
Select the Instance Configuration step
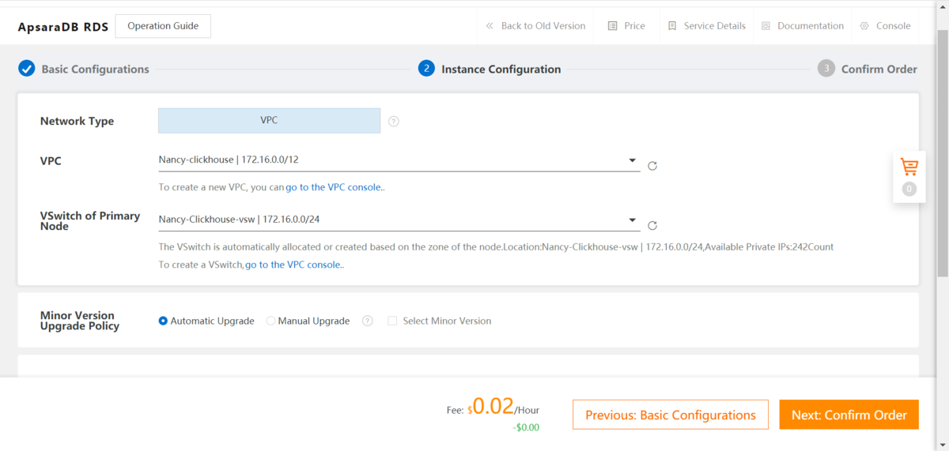[501, 69]
